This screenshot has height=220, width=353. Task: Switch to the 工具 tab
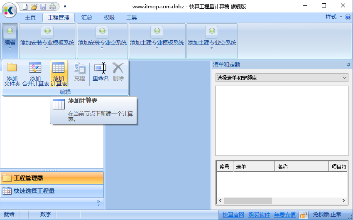(132, 17)
